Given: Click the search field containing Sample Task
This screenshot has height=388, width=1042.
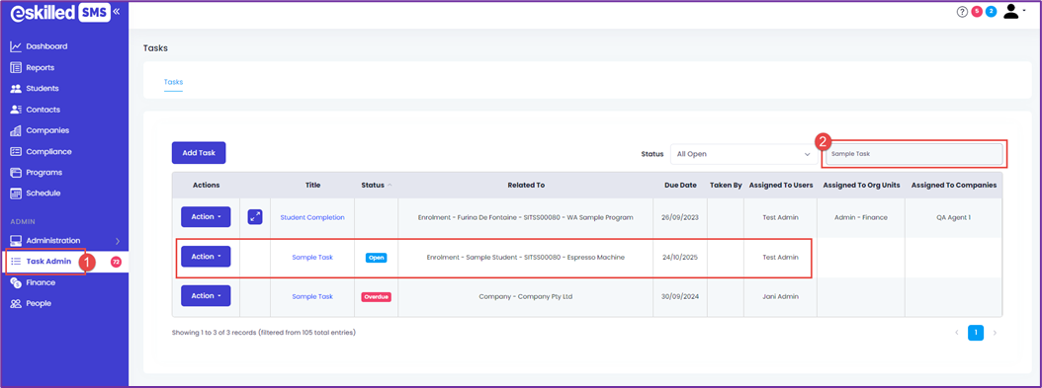Looking at the screenshot, I should point(913,154).
